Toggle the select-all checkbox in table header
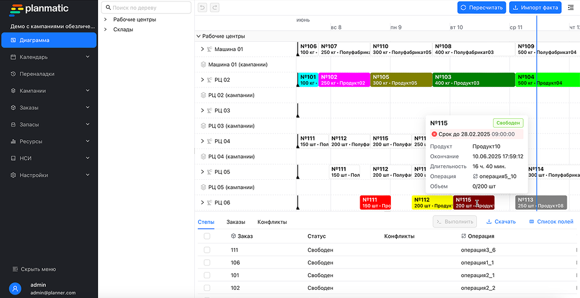Image resolution: width=580 pixels, height=298 pixels. click(x=207, y=237)
